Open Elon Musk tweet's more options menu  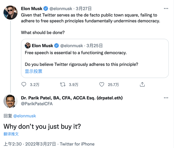tap(166, 9)
